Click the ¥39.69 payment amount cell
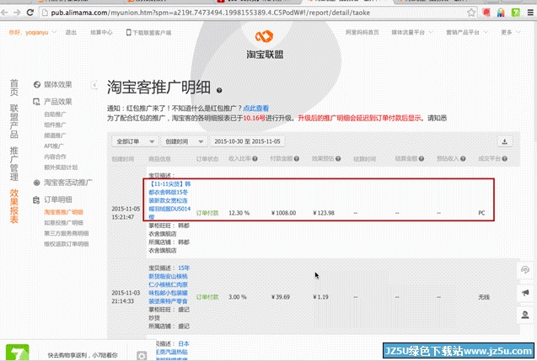This screenshot has height=361, width=537. coord(281,297)
